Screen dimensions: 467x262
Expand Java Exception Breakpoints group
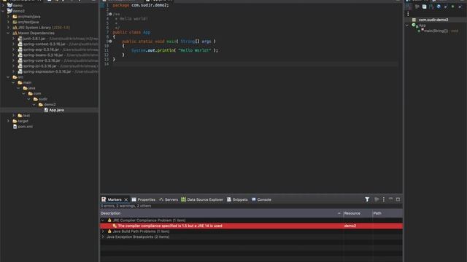[x=103, y=237]
